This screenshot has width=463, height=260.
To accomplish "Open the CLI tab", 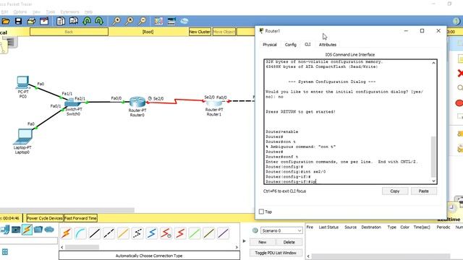I will pos(307,44).
